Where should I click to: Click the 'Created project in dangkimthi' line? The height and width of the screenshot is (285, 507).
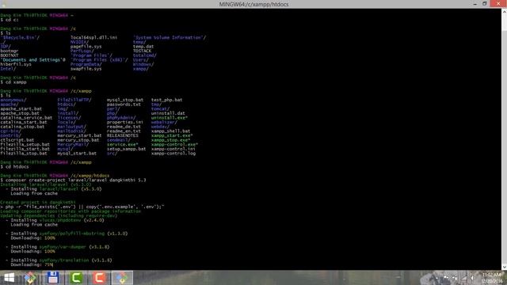38,203
